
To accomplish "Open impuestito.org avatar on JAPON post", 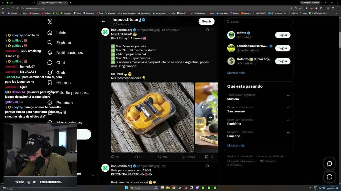I will point(105,168).
